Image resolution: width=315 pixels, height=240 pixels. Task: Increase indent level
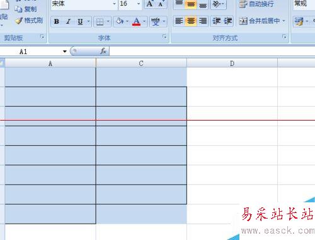click(x=227, y=21)
